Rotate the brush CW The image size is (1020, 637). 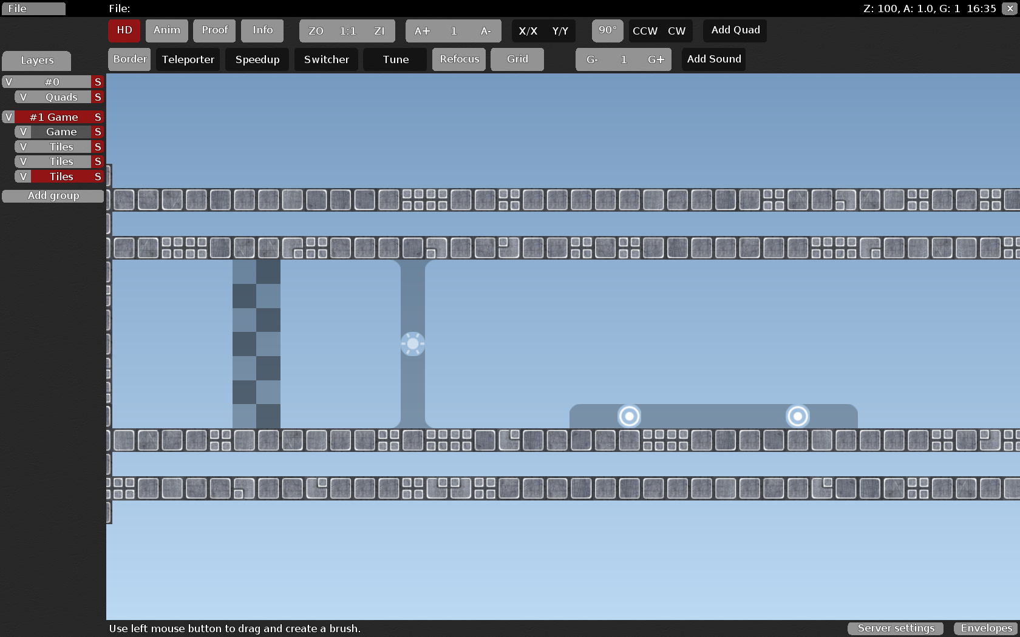[676, 30]
